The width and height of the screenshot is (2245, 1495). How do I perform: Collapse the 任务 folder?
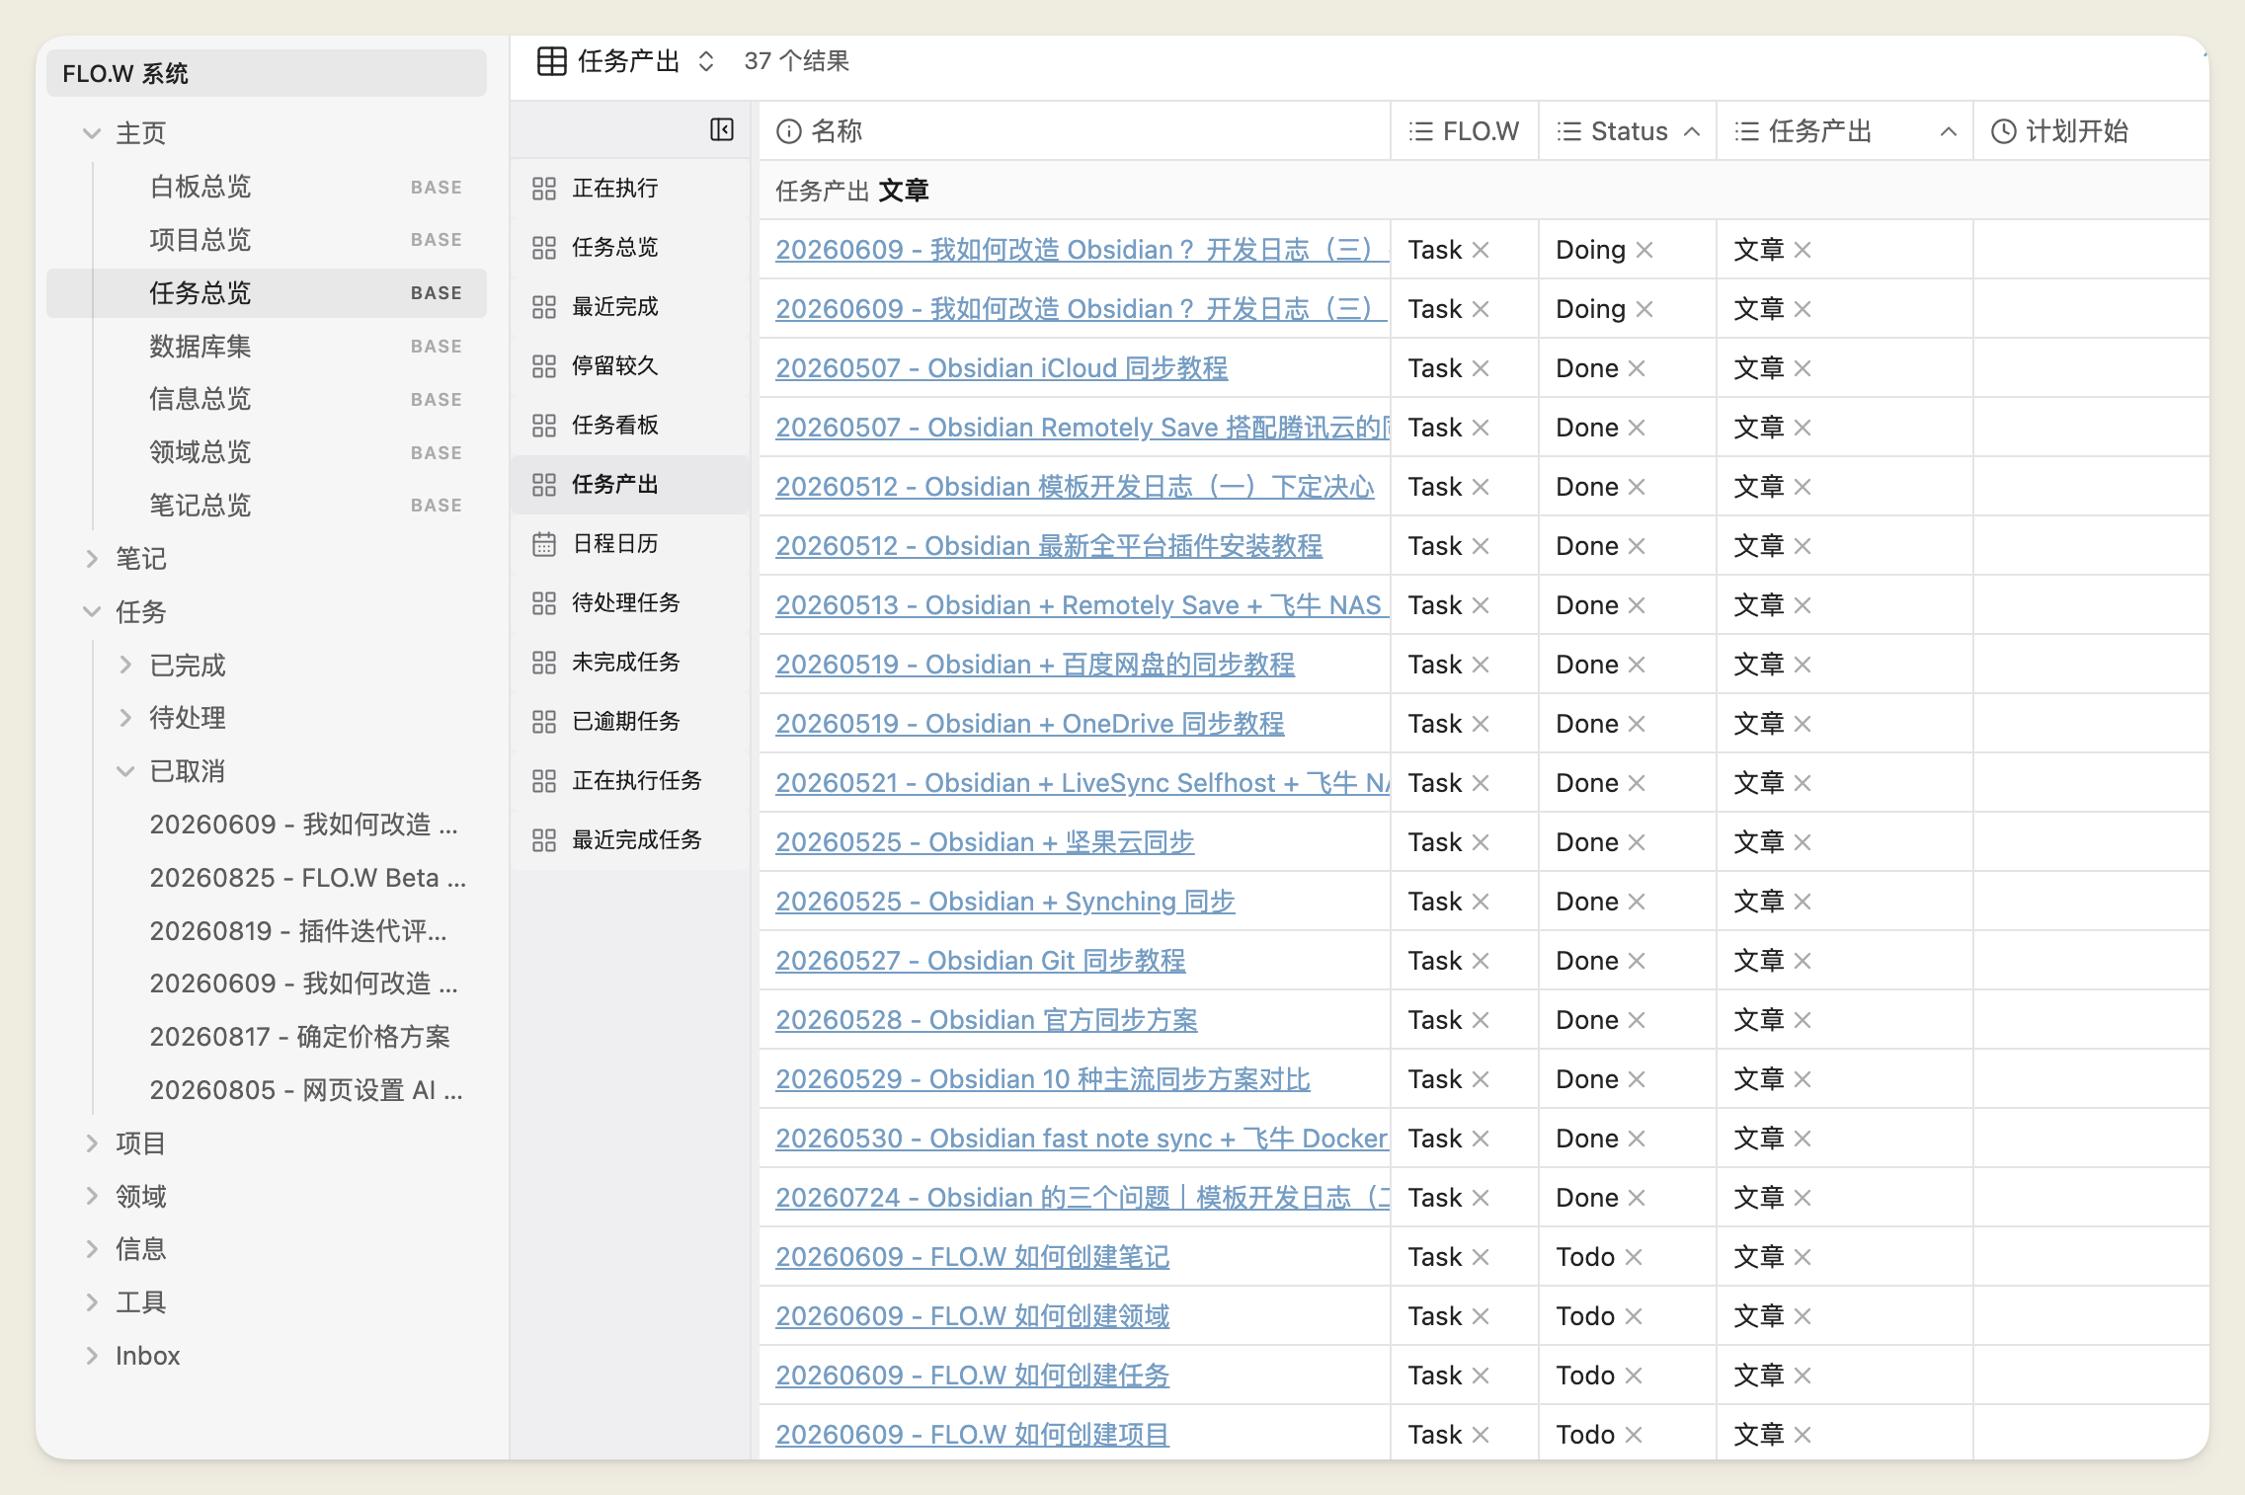coord(92,612)
